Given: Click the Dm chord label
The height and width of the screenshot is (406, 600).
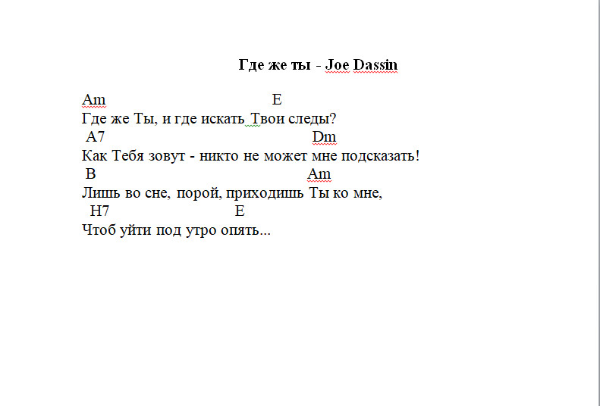Looking at the screenshot, I should pos(324,137).
